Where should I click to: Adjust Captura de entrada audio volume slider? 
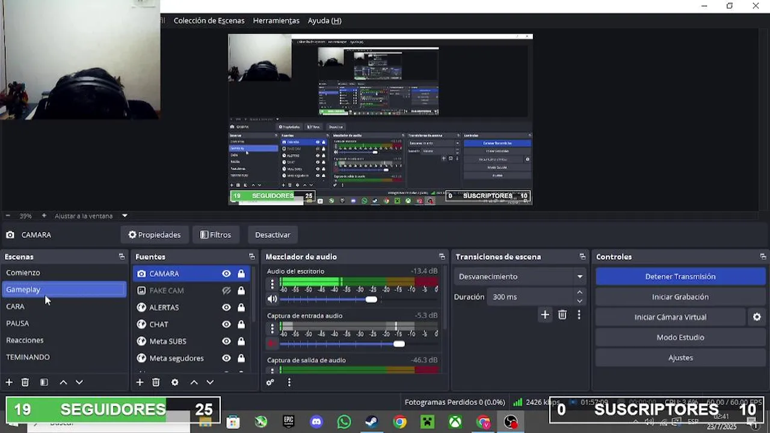[x=399, y=344]
